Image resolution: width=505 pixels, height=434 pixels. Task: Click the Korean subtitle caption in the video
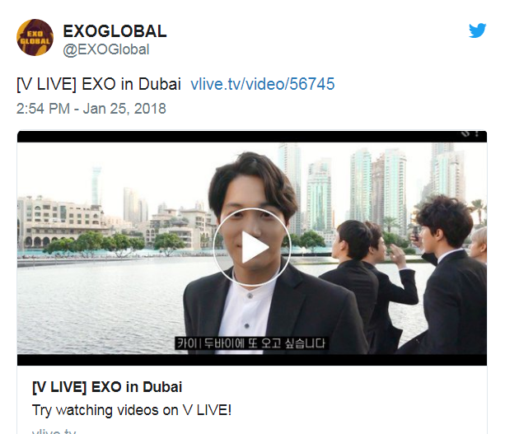[251, 343]
